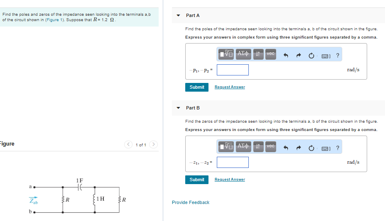
Task: Collapse the Part A section
Action: [178, 15]
